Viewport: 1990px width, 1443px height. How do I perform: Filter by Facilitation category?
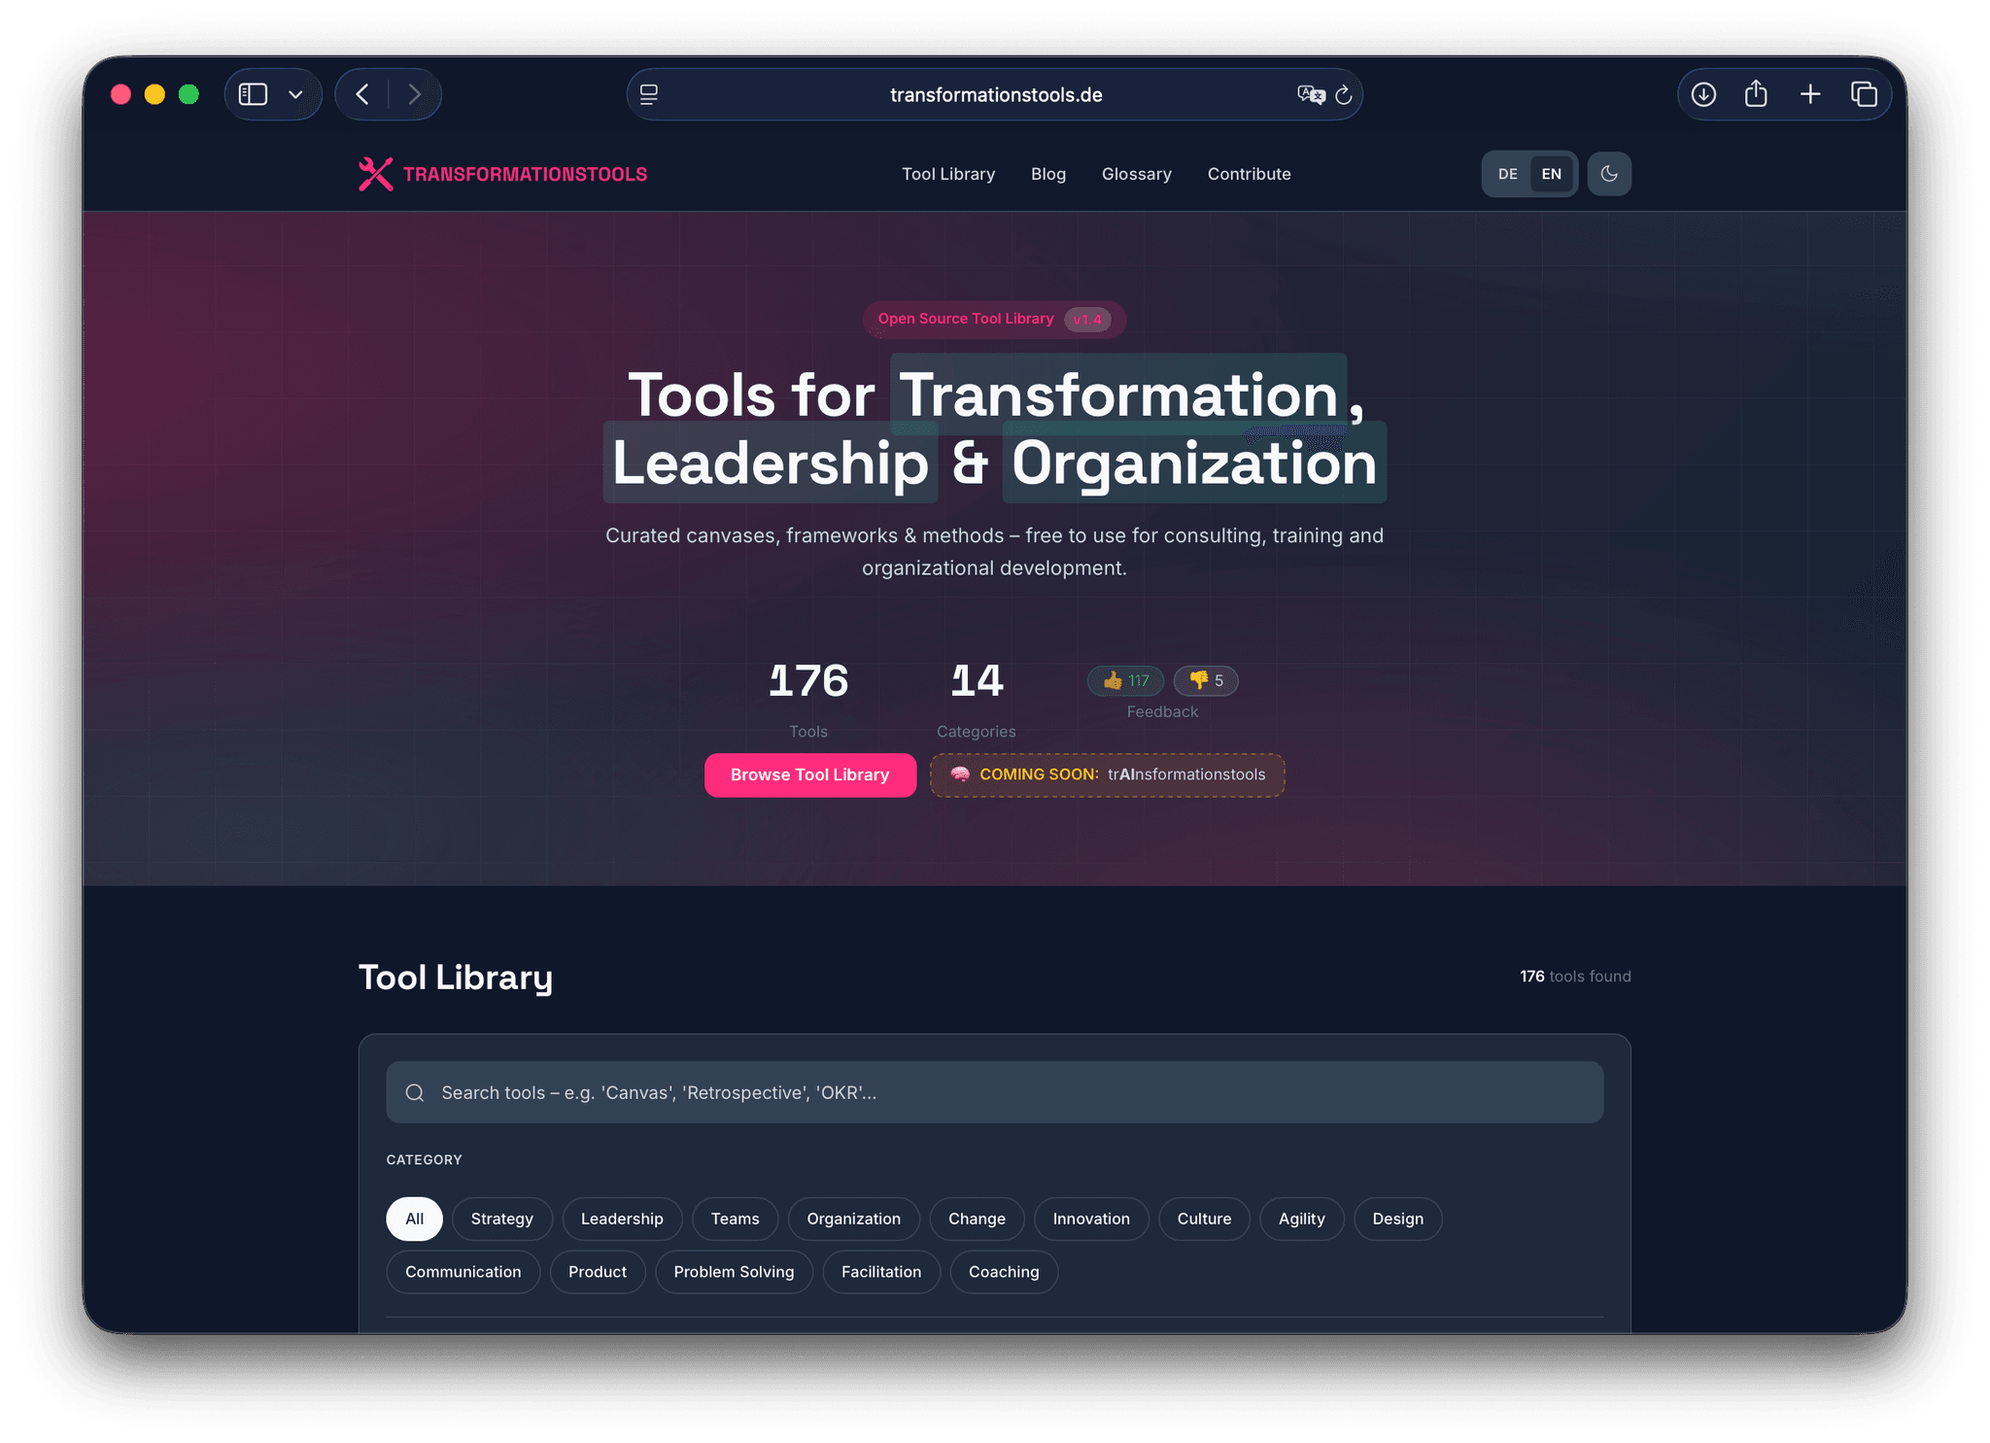click(x=881, y=1272)
